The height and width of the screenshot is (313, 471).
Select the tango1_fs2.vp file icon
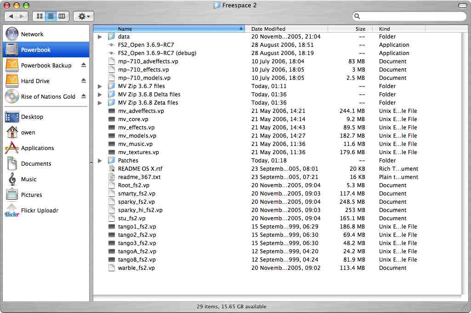point(112,227)
